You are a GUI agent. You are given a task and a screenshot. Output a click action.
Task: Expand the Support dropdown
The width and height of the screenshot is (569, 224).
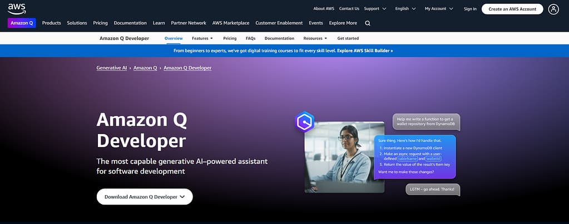[x=375, y=9]
